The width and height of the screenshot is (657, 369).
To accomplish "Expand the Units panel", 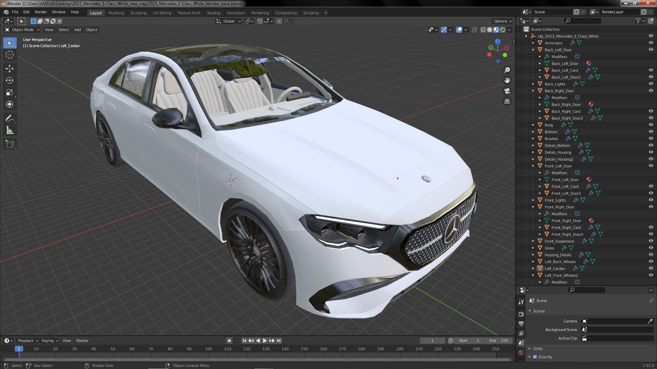I will pyautogui.click(x=537, y=348).
